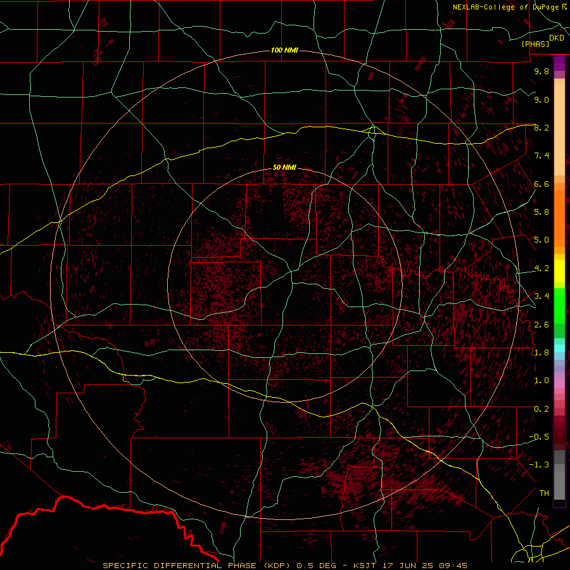Pick the purple swatch at the legend top
The image size is (570, 570).
pos(559,63)
